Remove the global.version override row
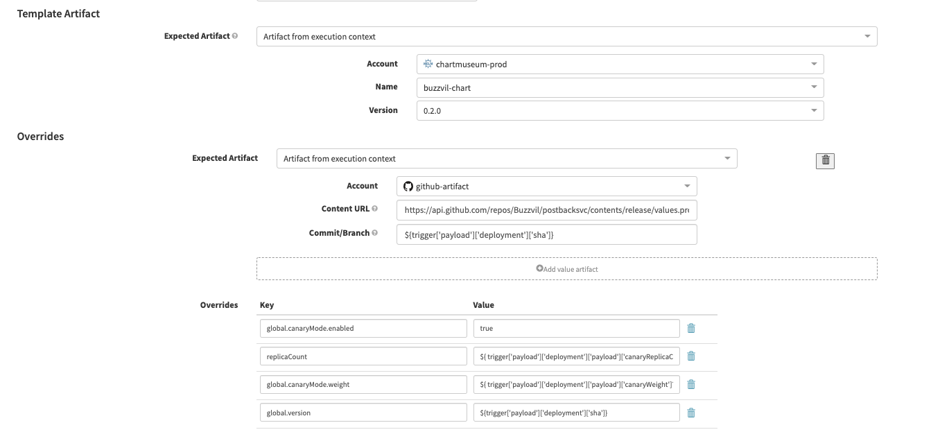The image size is (940, 432). pos(690,413)
